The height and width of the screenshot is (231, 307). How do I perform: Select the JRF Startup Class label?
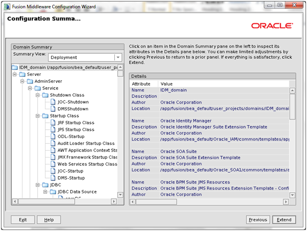tap(76, 123)
